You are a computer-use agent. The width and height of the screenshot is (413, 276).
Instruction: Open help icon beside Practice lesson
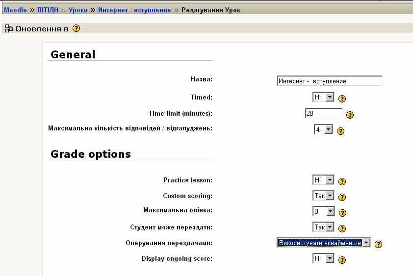pos(342,181)
